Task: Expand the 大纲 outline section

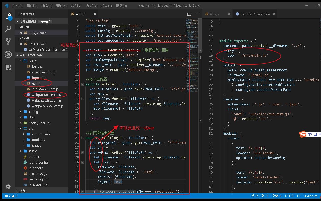Action: coord(41,190)
